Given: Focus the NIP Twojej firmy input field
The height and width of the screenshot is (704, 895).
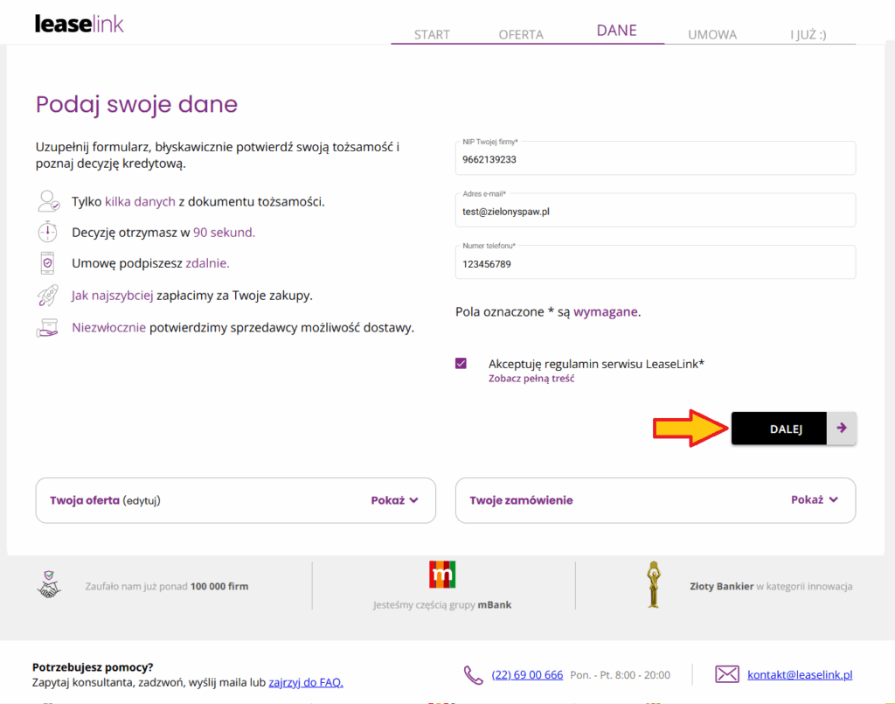Looking at the screenshot, I should tap(655, 160).
